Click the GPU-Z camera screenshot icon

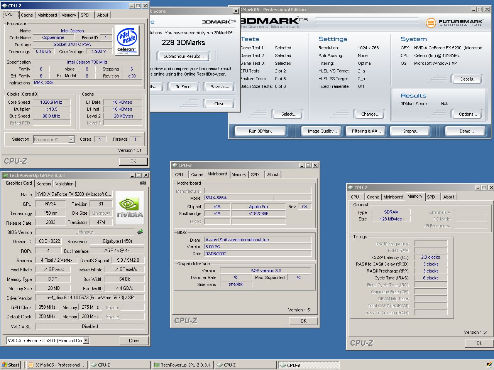143,183
